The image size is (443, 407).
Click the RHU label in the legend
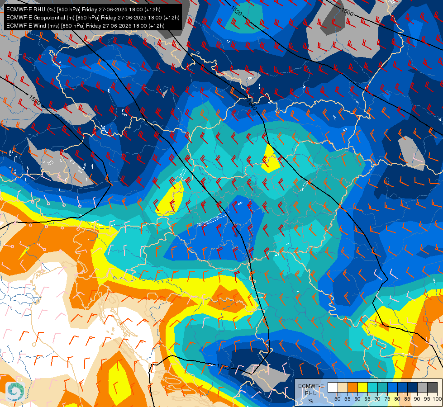coord(311,393)
